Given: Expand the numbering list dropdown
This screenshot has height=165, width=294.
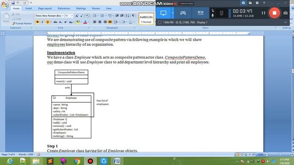Looking at the screenshot, I should pyautogui.click(x=106, y=16).
